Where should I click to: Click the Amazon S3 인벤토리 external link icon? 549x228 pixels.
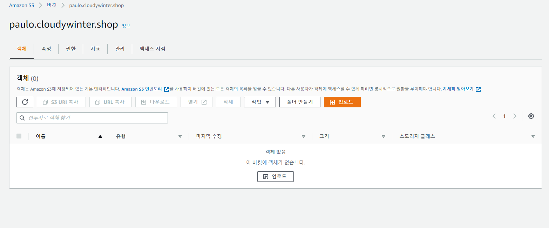(167, 89)
